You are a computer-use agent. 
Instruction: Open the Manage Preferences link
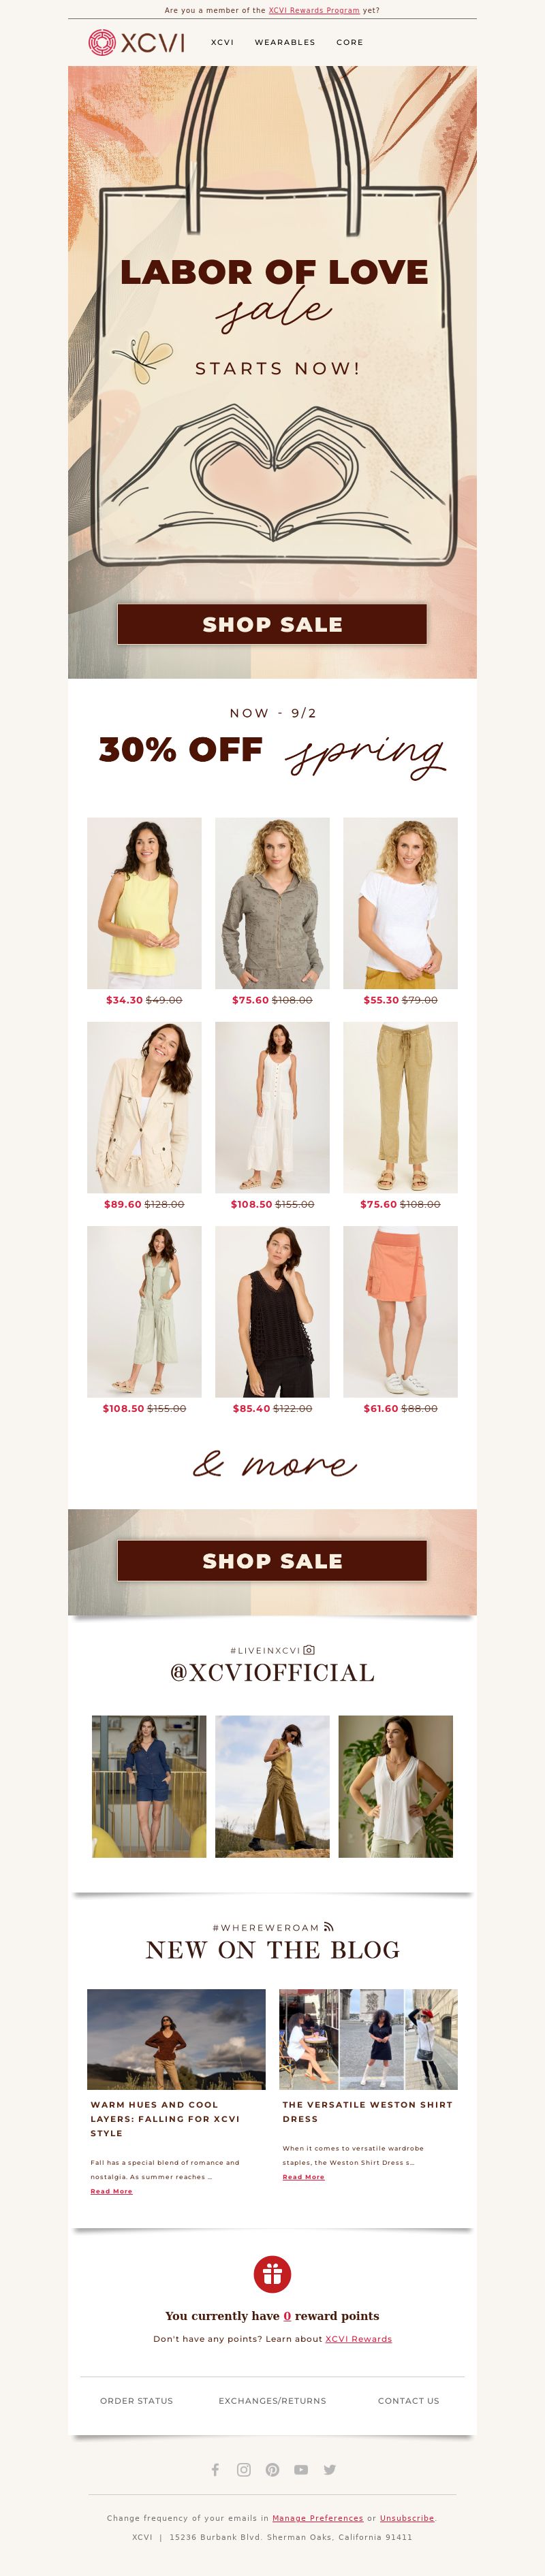318,2518
